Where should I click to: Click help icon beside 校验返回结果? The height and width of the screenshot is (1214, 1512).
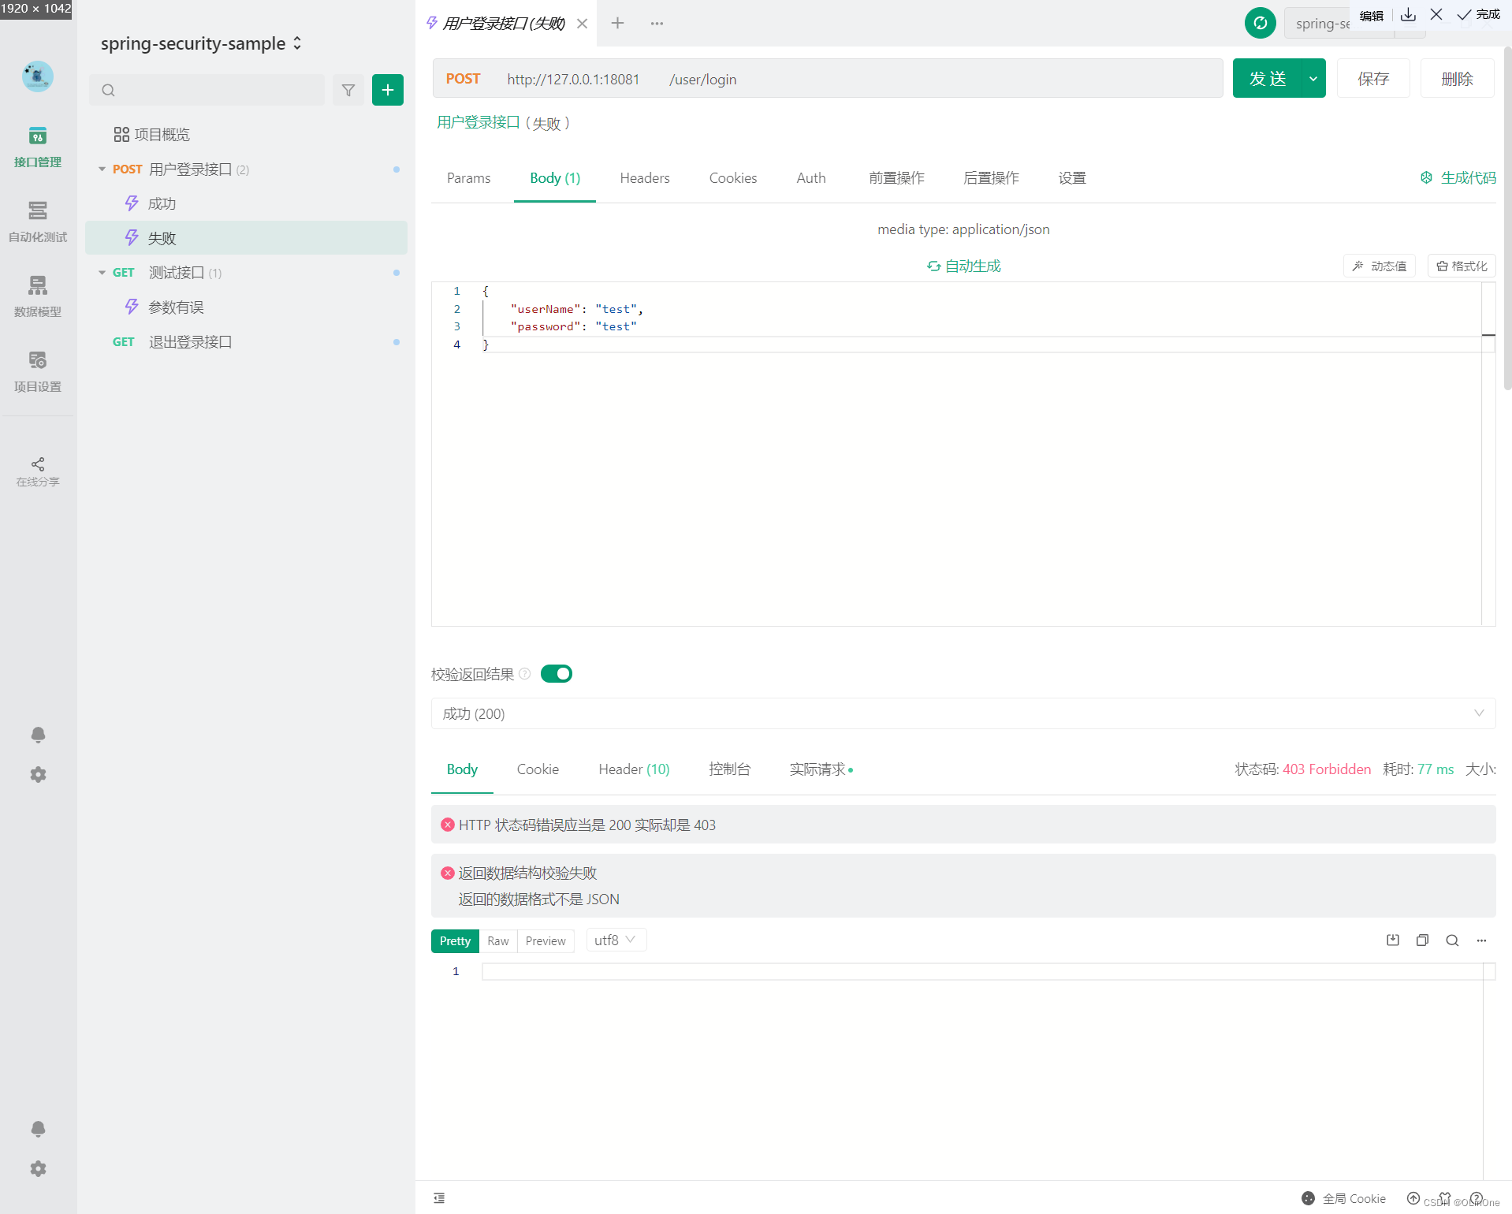coord(525,673)
